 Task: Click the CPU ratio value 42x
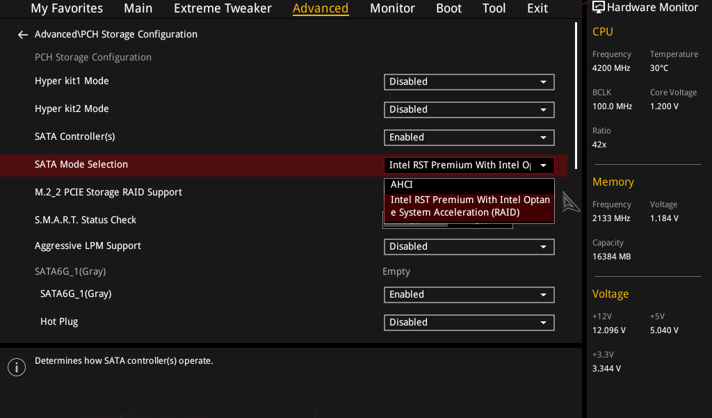599,145
